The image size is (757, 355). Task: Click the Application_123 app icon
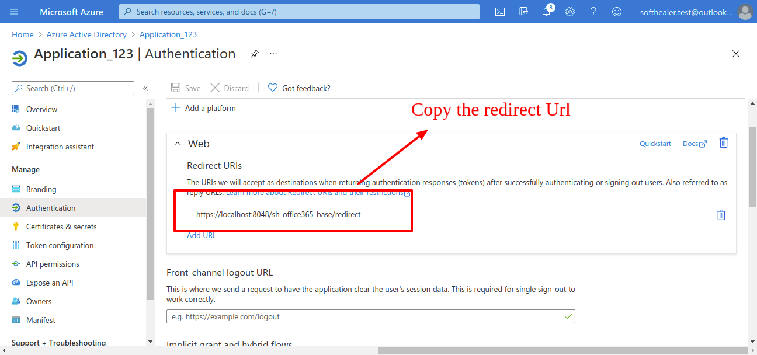(x=20, y=57)
